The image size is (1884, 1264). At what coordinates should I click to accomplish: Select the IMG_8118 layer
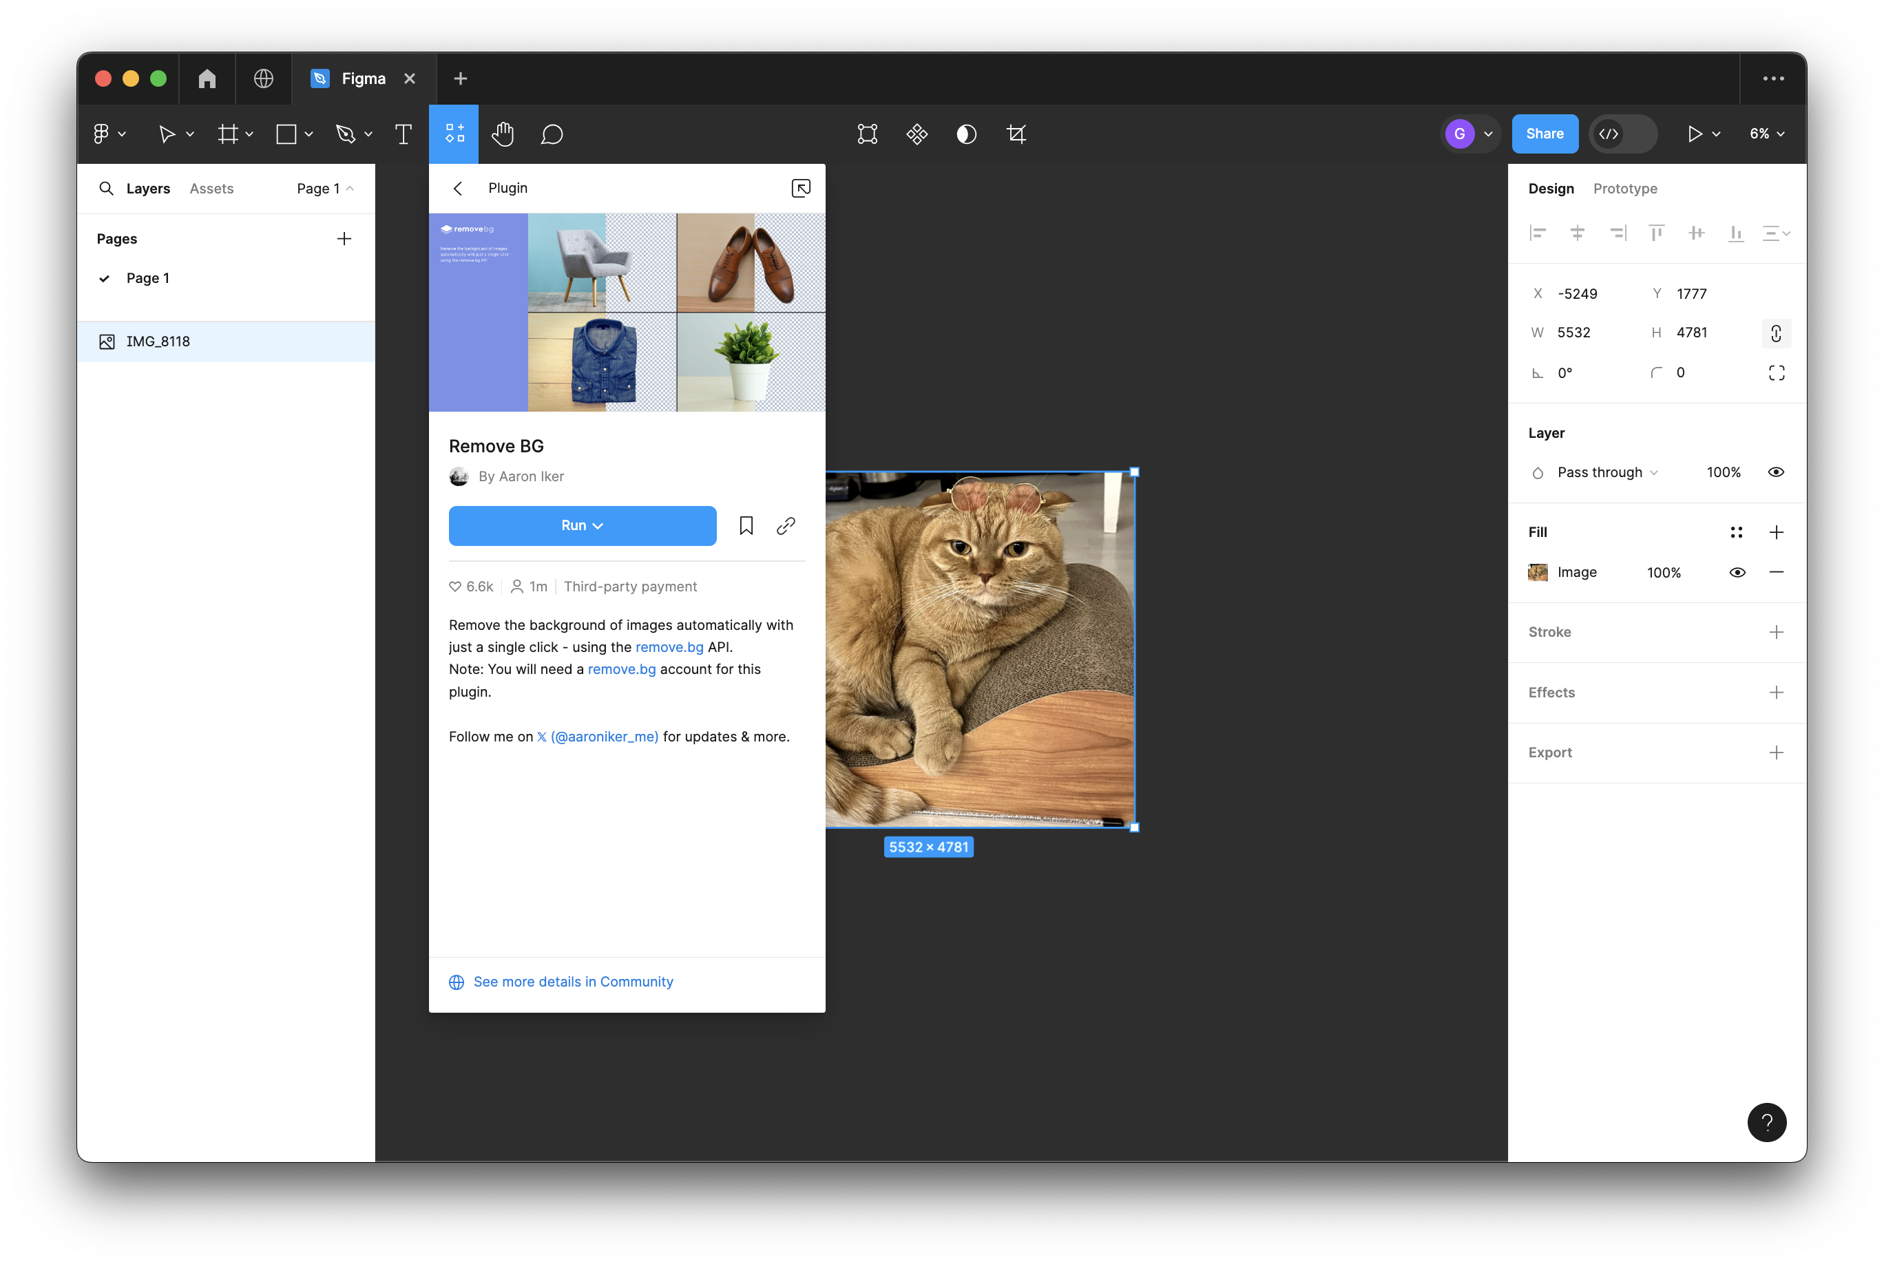158,341
